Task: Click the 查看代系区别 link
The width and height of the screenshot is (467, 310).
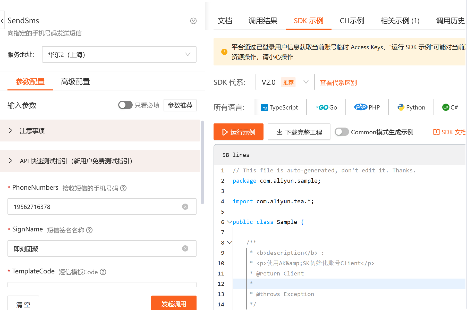Action: (x=338, y=83)
